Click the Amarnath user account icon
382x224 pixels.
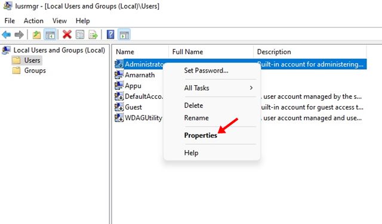(x=119, y=74)
